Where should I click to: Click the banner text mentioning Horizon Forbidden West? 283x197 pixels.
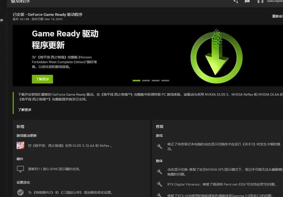coord(64,62)
